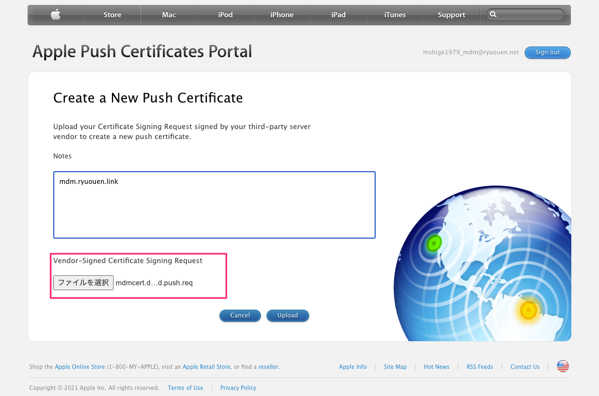Open the iPhone nav tab
Screen dimensions: 599x396
[282, 15]
